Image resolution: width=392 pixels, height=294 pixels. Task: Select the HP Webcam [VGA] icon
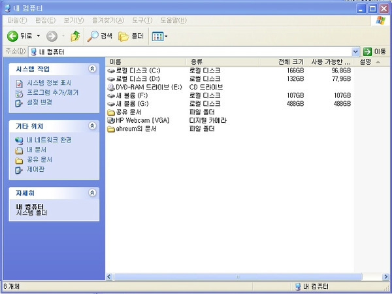click(x=111, y=120)
